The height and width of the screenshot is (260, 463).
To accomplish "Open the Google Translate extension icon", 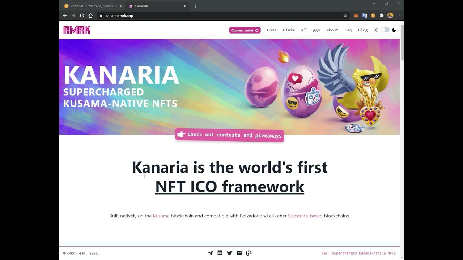I will click(x=365, y=16).
